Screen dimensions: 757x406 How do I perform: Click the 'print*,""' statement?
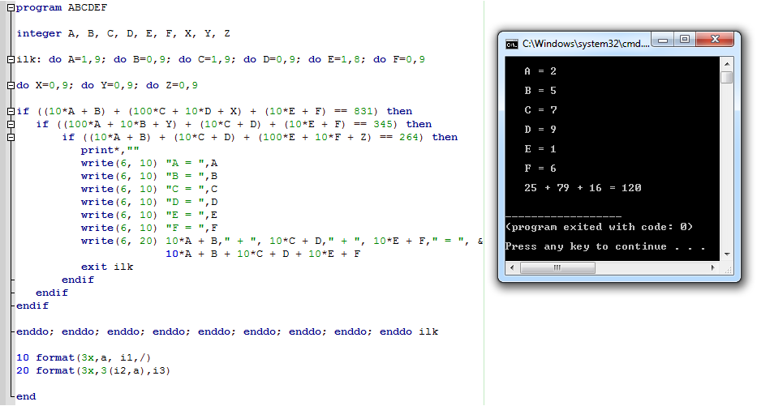pos(110,151)
